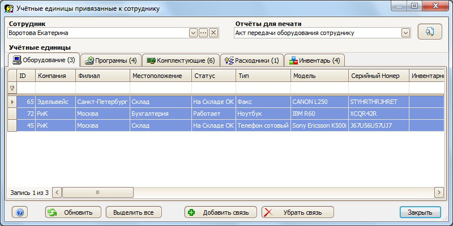The width and height of the screenshot is (453, 226).
Task: Sort by the ID column header
Action: [x=26, y=76]
